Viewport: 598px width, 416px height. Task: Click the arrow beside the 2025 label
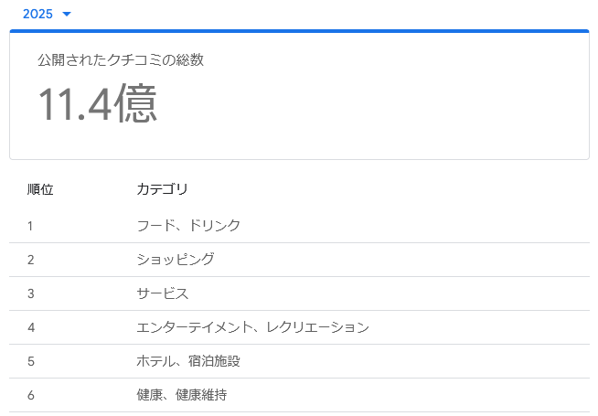(67, 15)
